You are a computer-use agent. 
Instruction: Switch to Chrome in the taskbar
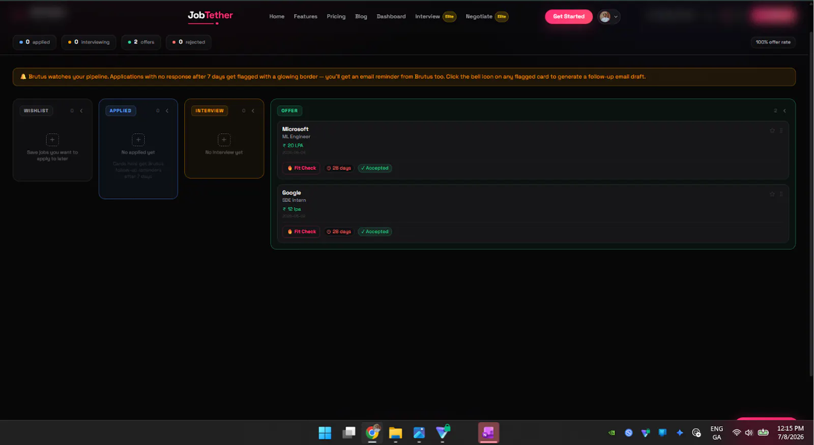pyautogui.click(x=372, y=433)
